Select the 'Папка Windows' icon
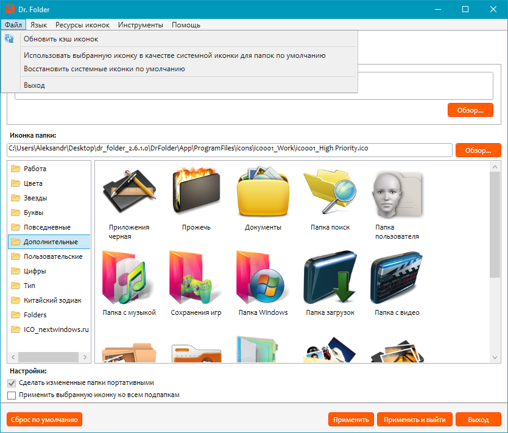The image size is (508, 433). [x=262, y=277]
